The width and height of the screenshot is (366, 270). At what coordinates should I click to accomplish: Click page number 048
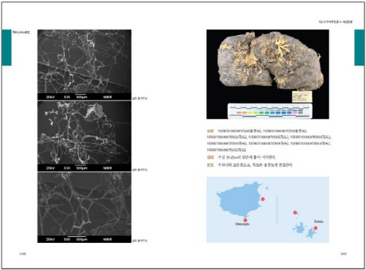pos(23,254)
